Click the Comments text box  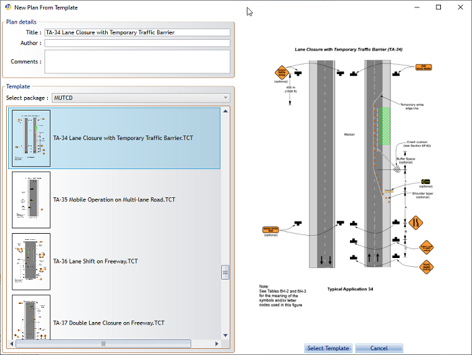pos(137,61)
